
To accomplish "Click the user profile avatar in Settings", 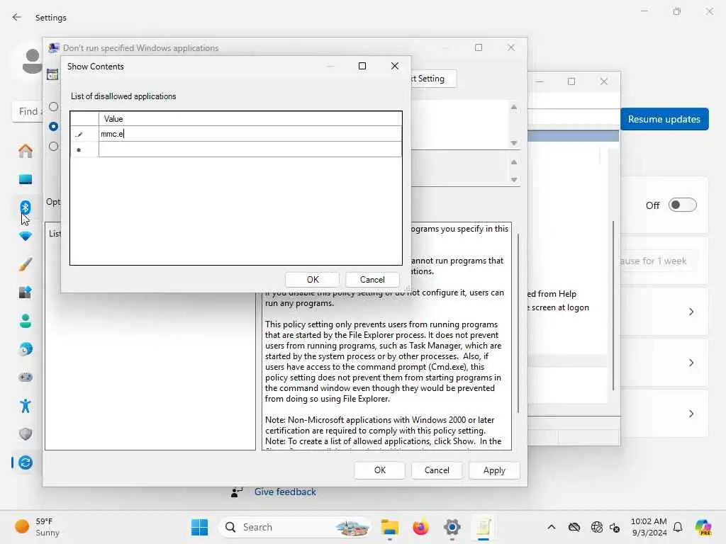I will coord(32,61).
